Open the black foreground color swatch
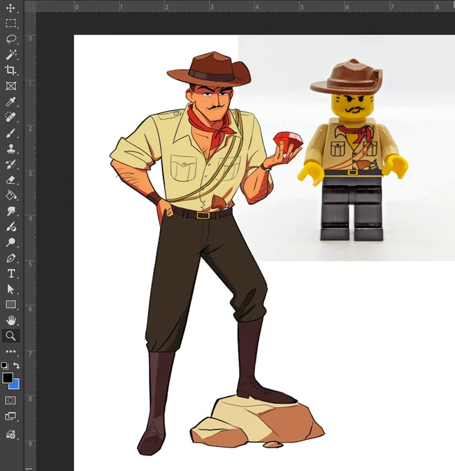Screen dimensions: 455x471 (x=8, y=378)
